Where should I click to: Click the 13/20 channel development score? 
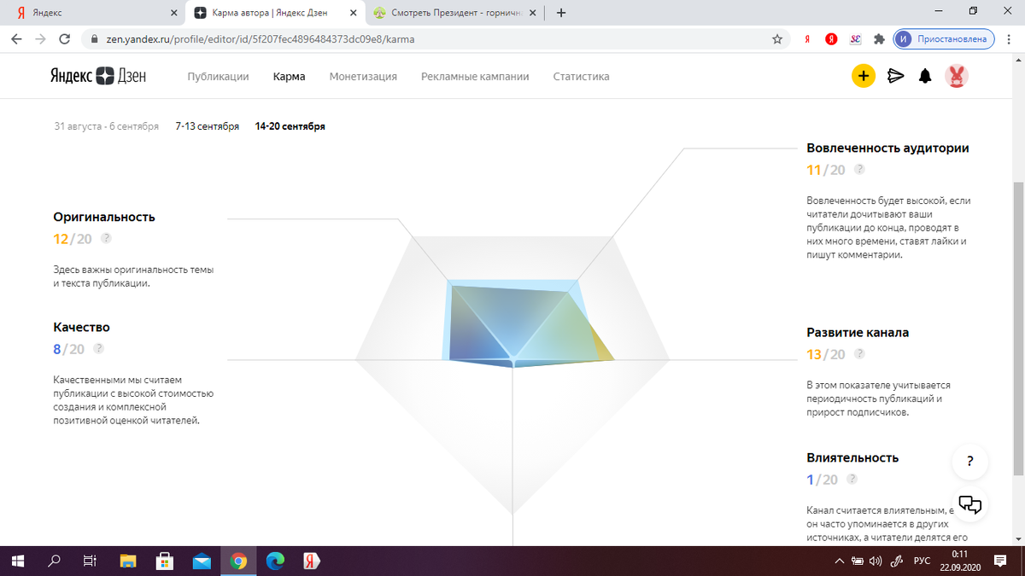click(826, 354)
